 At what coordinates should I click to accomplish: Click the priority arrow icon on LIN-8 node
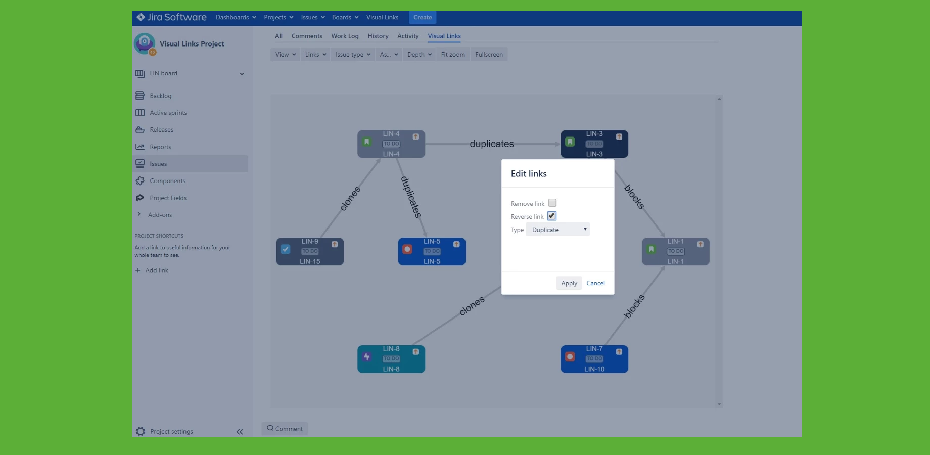(416, 352)
